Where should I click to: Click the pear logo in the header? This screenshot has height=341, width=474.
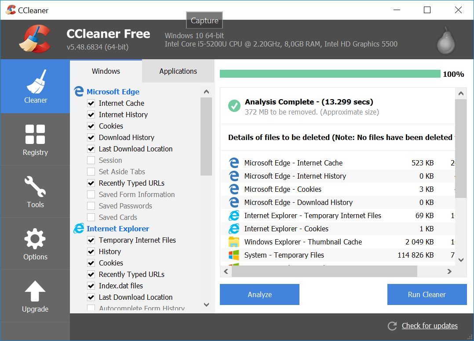445,40
